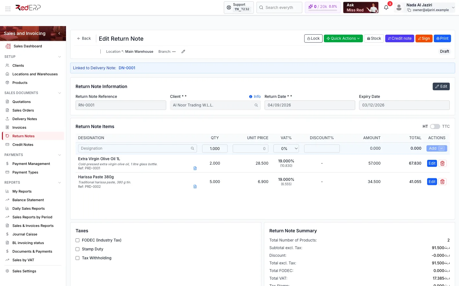
Task: Expand the user account menu chevron
Action: tap(453, 7)
